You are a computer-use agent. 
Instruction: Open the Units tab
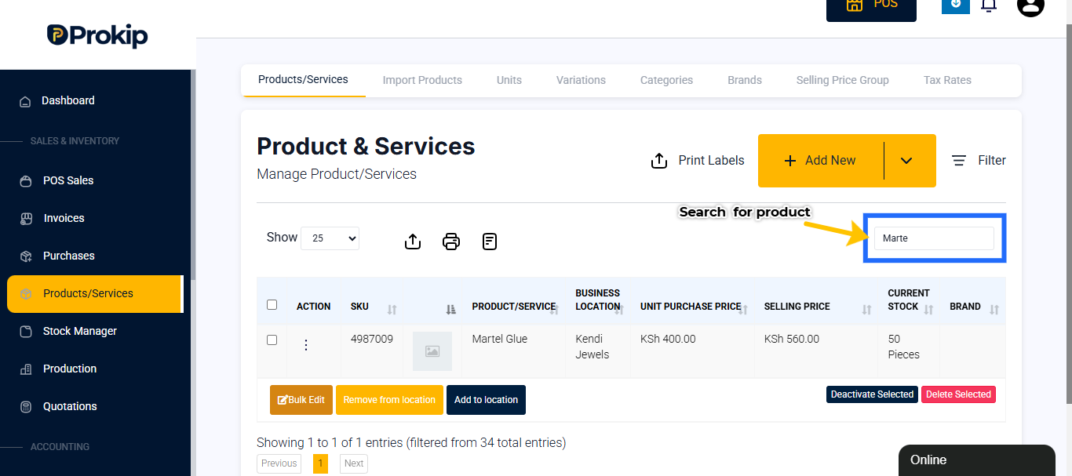coord(509,80)
